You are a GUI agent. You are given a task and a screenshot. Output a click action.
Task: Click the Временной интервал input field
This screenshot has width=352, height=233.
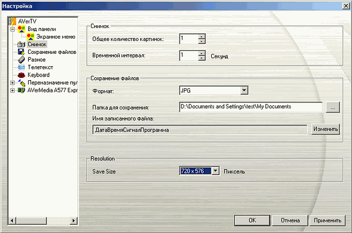point(189,56)
